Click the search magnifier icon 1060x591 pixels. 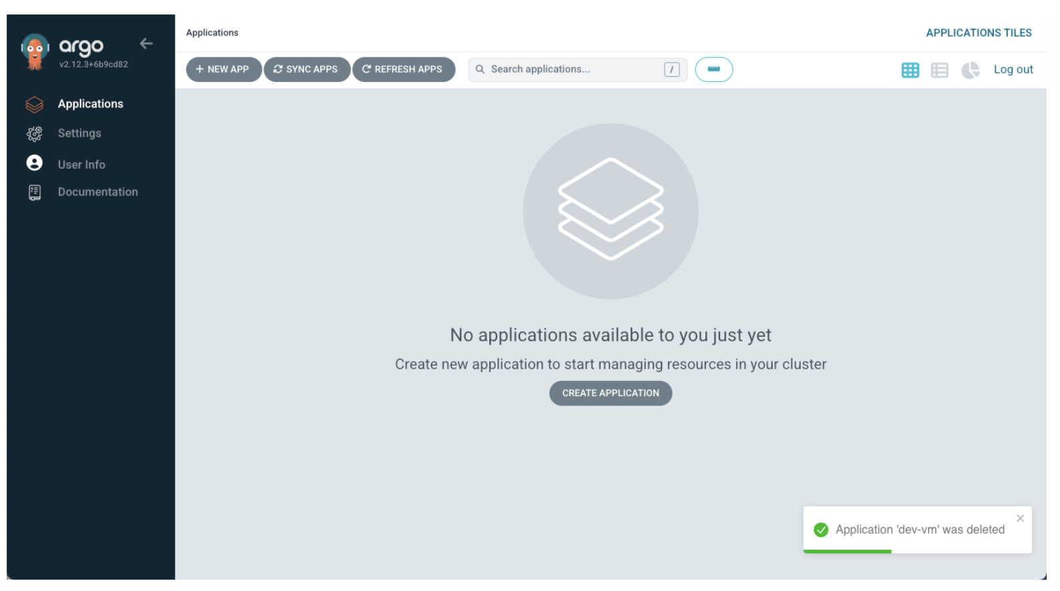point(480,69)
